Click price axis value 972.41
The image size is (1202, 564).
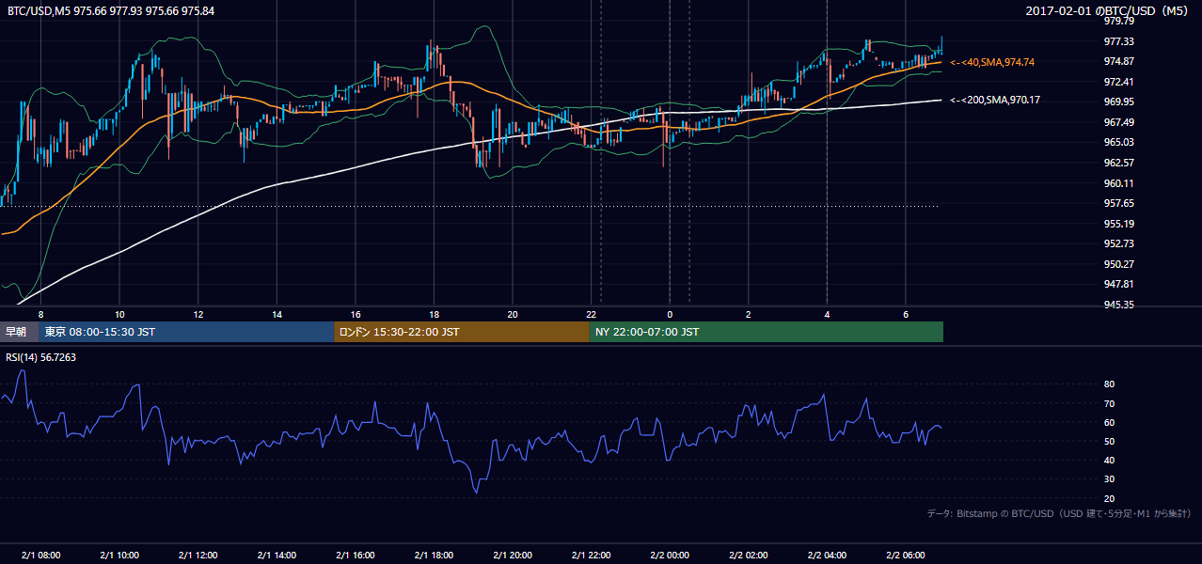click(1118, 82)
